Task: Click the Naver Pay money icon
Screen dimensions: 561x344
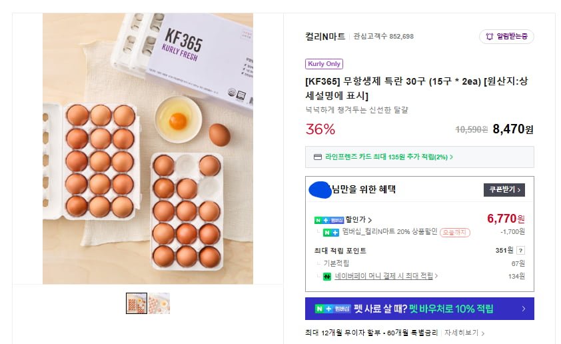Action: pyautogui.click(x=327, y=276)
